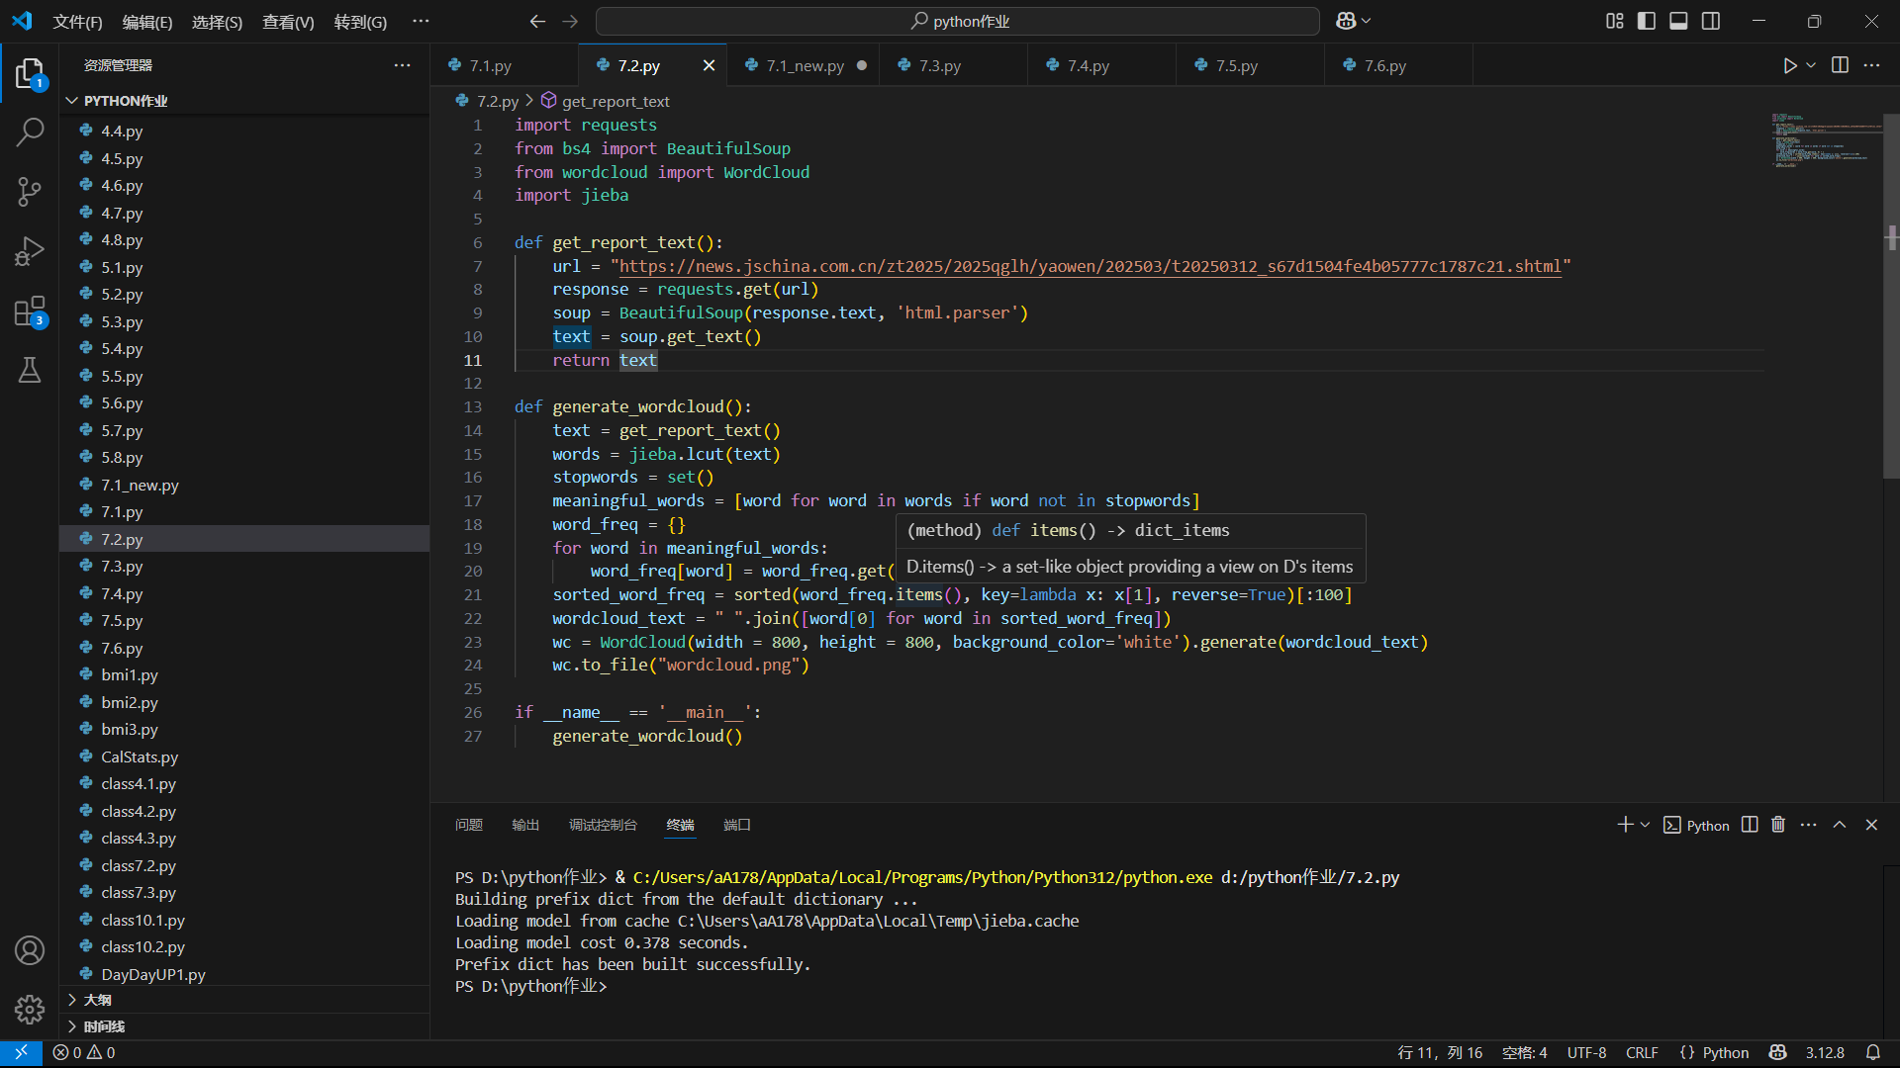Open the Search view in activity bar

(30, 132)
